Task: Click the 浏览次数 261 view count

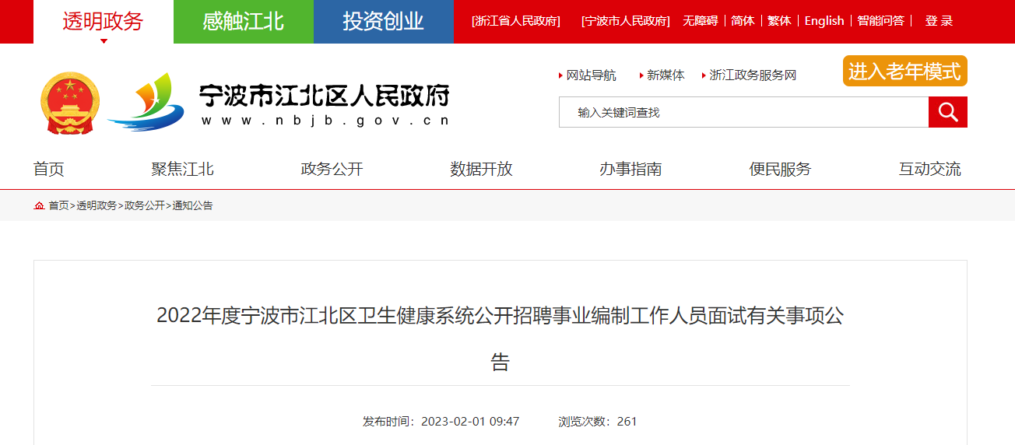Action: pos(598,422)
